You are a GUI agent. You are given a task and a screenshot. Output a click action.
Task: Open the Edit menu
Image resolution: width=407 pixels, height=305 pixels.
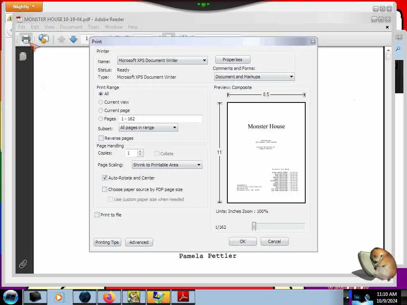[35, 27]
